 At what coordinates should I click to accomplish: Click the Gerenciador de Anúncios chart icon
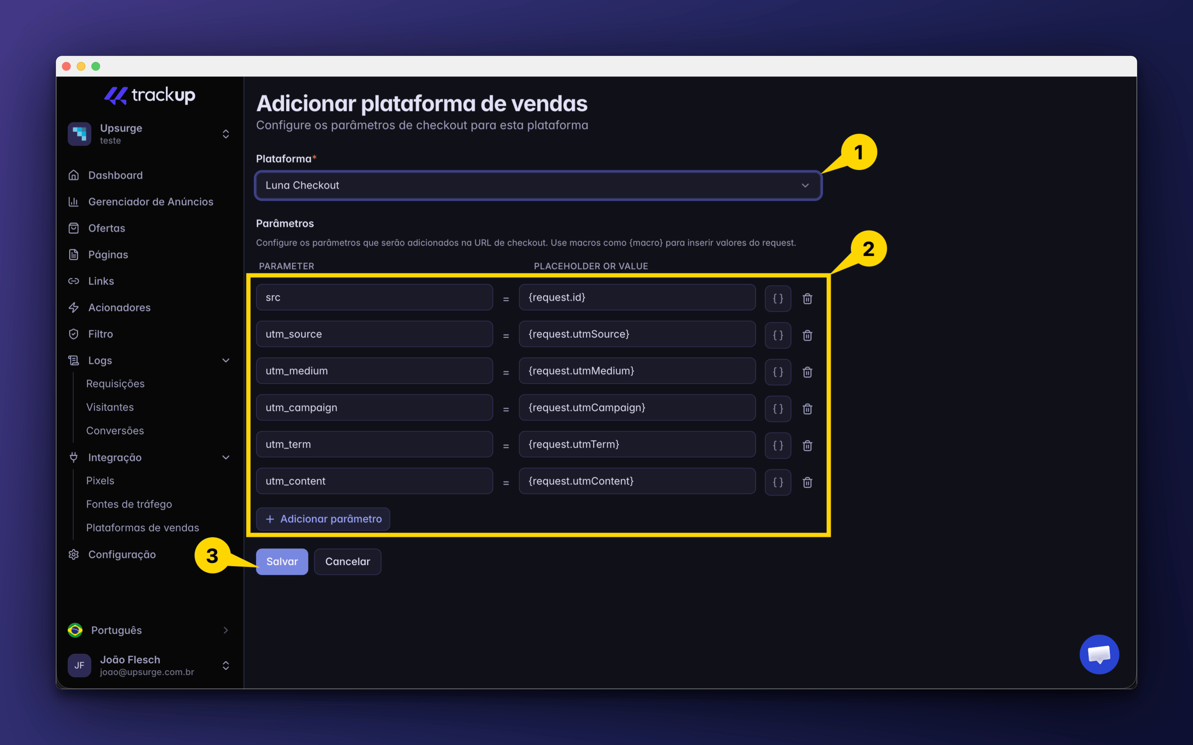tap(74, 201)
